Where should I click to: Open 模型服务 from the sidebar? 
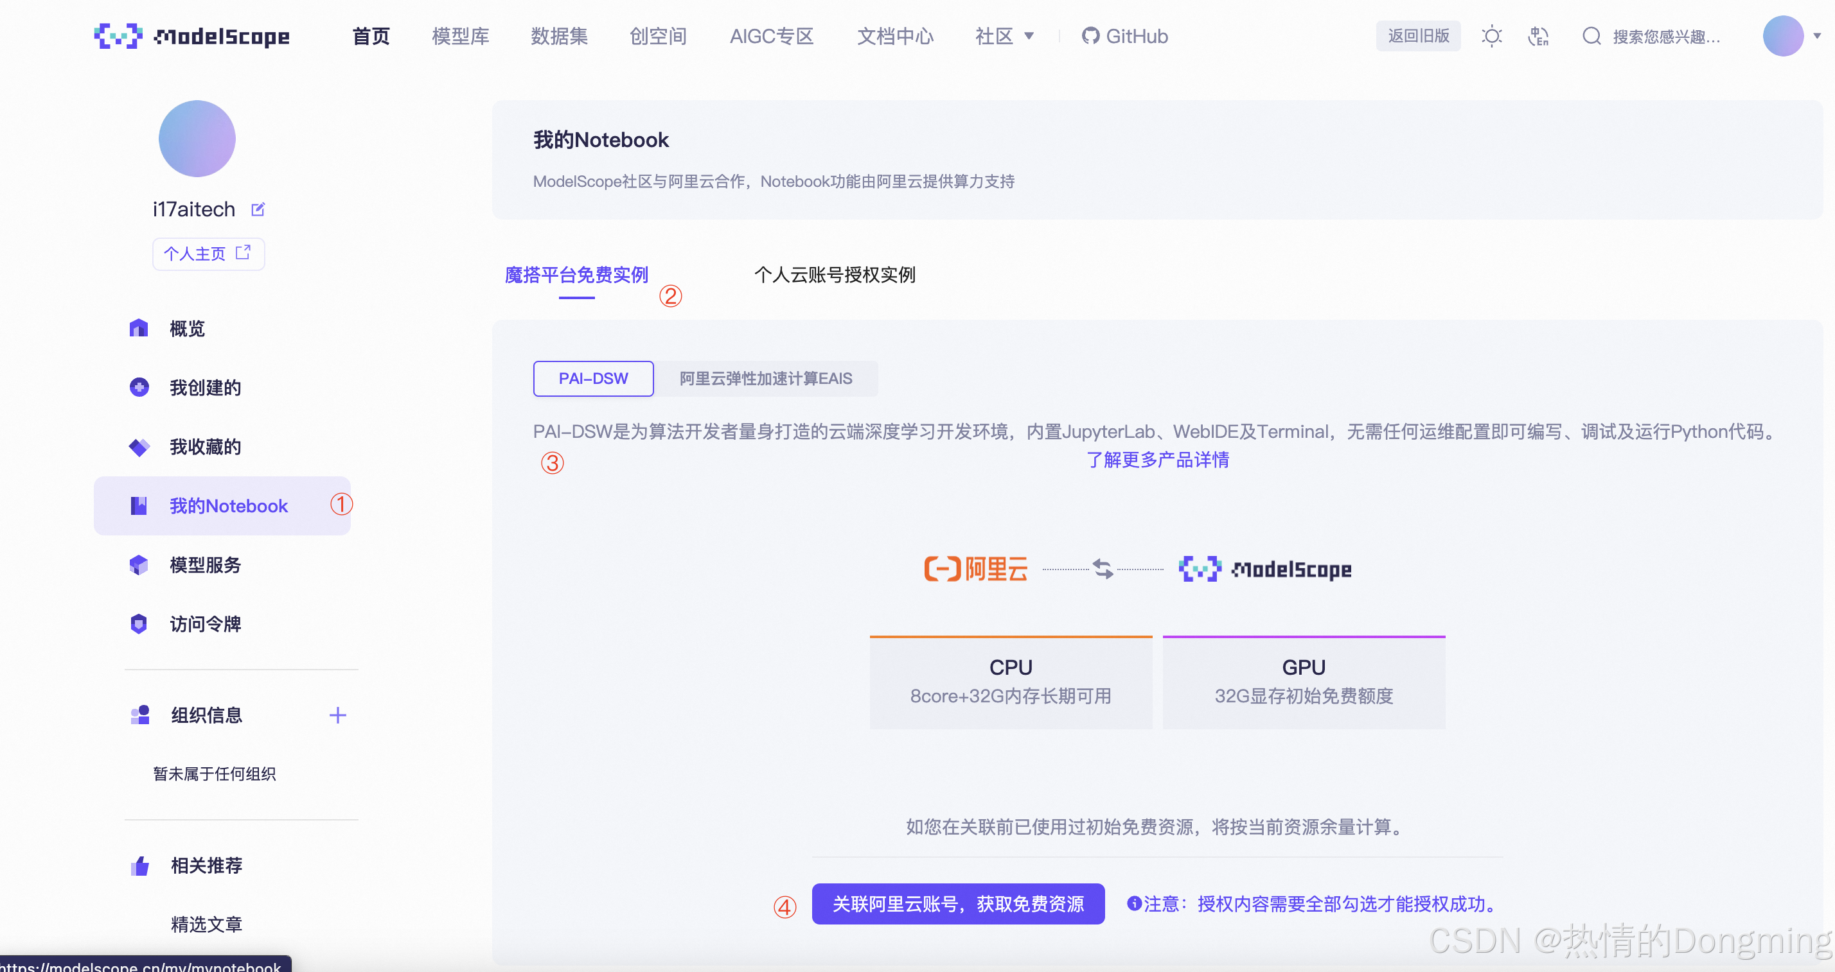[x=205, y=565]
